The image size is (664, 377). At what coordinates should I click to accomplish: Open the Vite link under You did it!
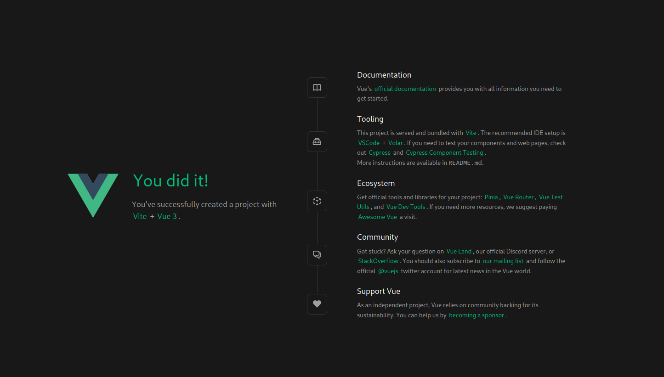pyautogui.click(x=140, y=216)
